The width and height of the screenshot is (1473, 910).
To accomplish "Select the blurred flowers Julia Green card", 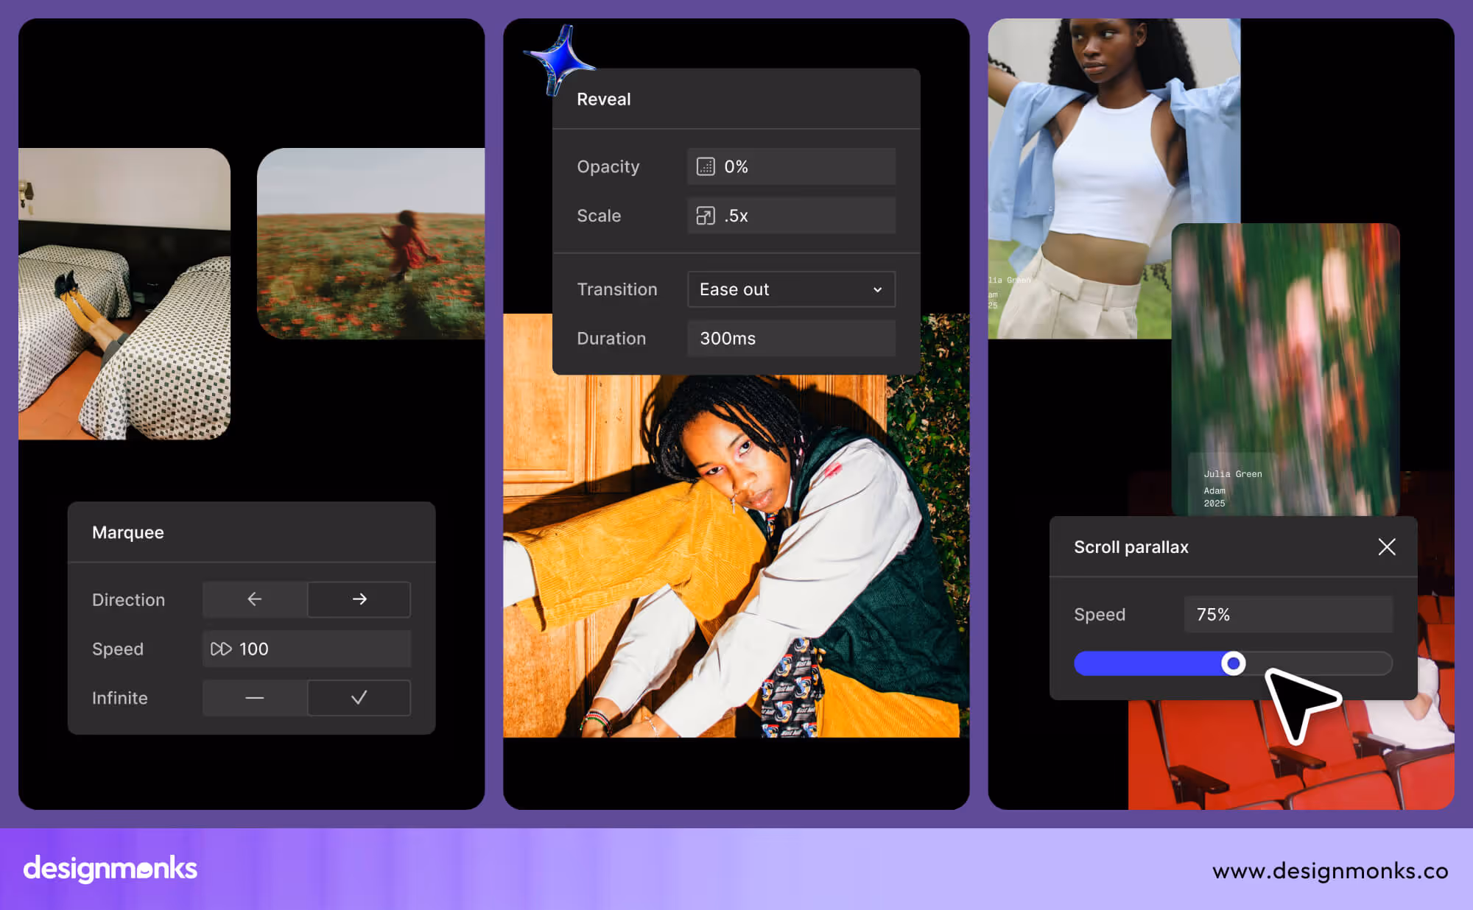I will coord(1284,368).
